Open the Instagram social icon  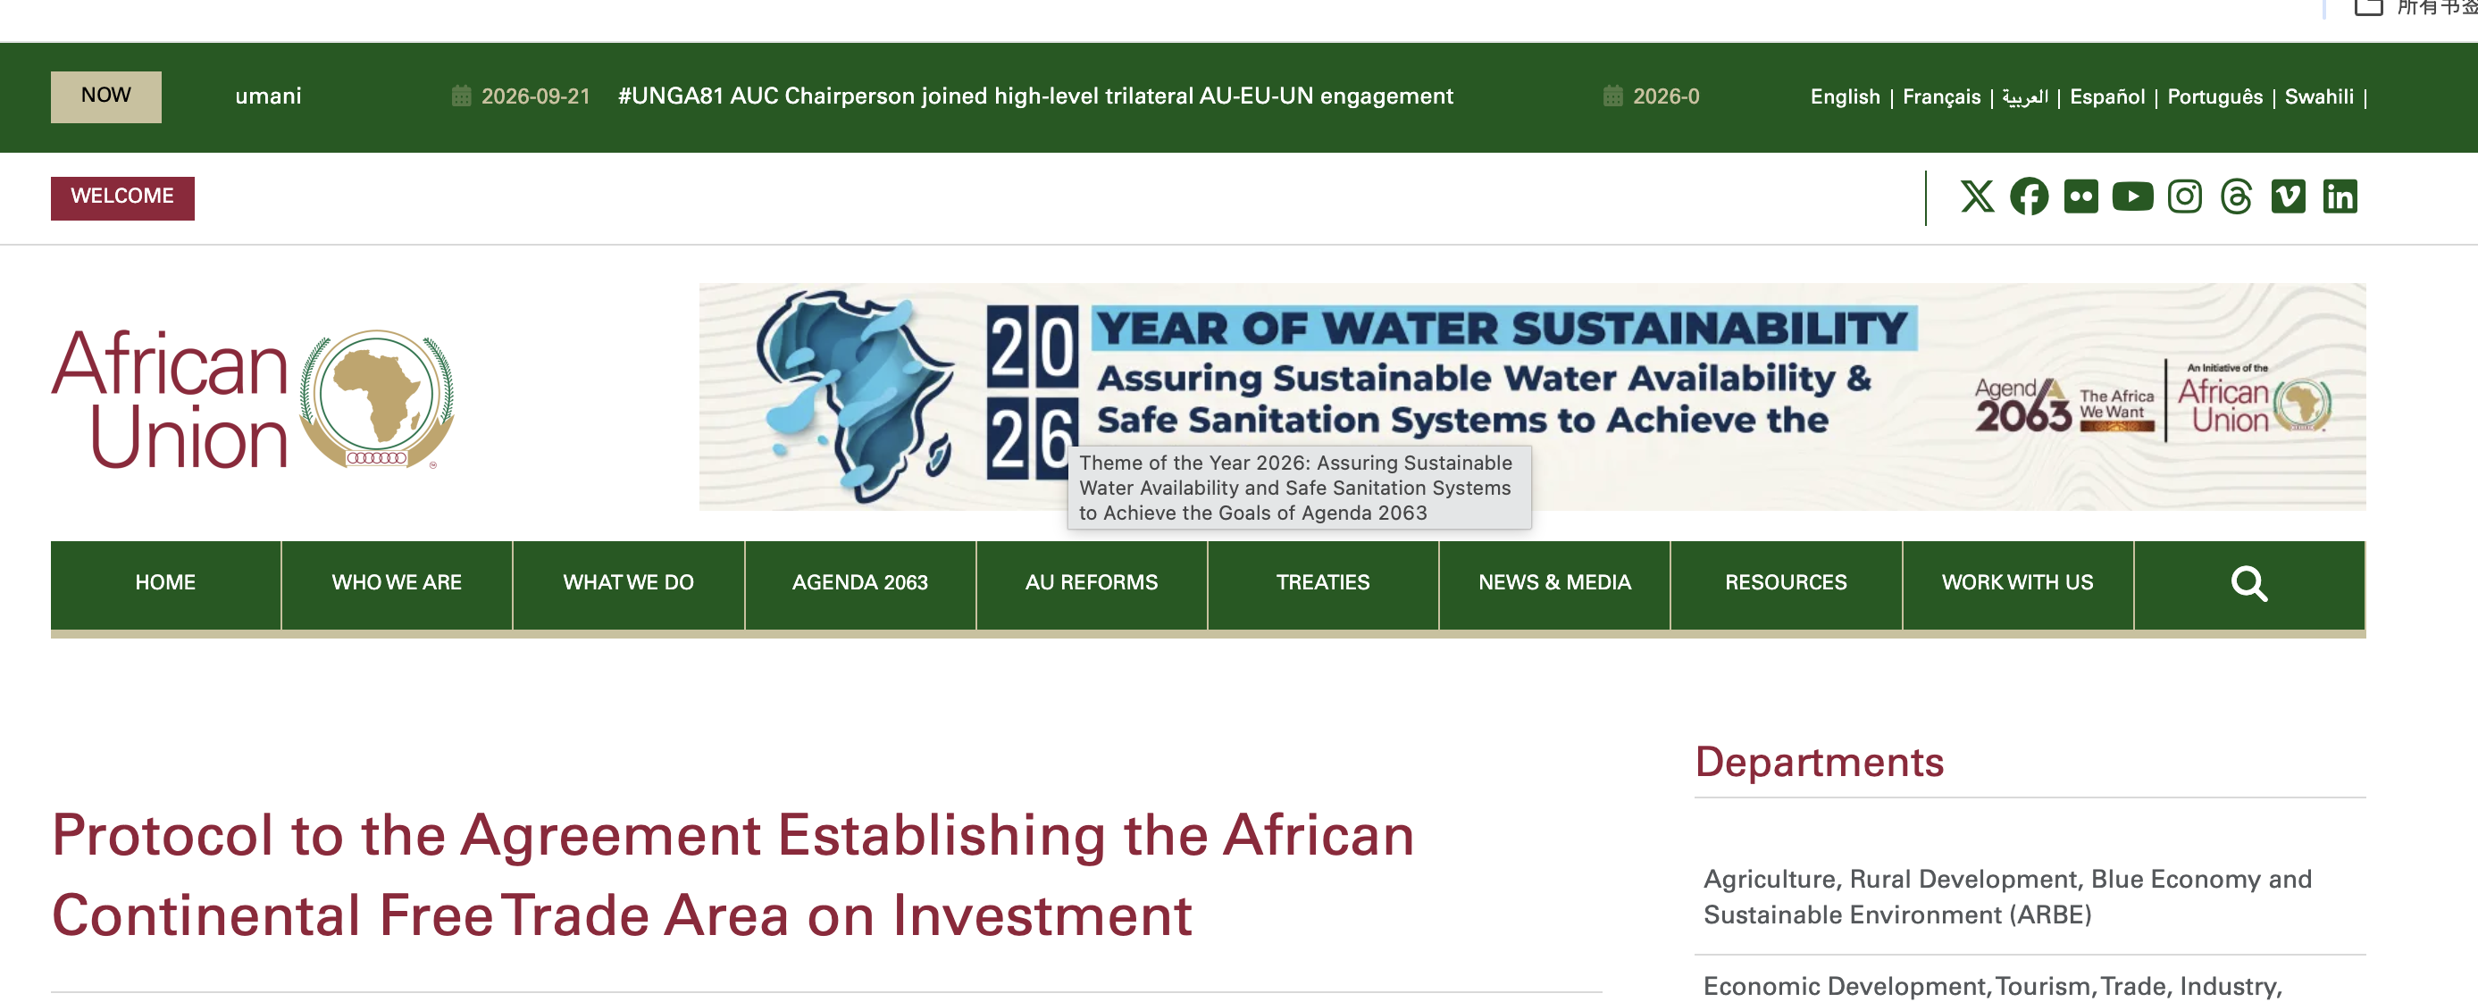(2185, 196)
